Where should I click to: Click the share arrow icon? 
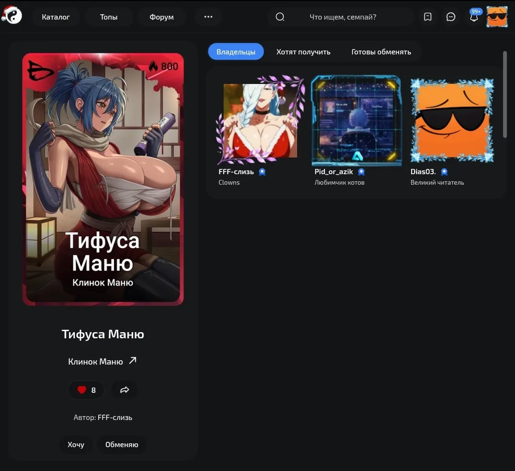coord(124,390)
